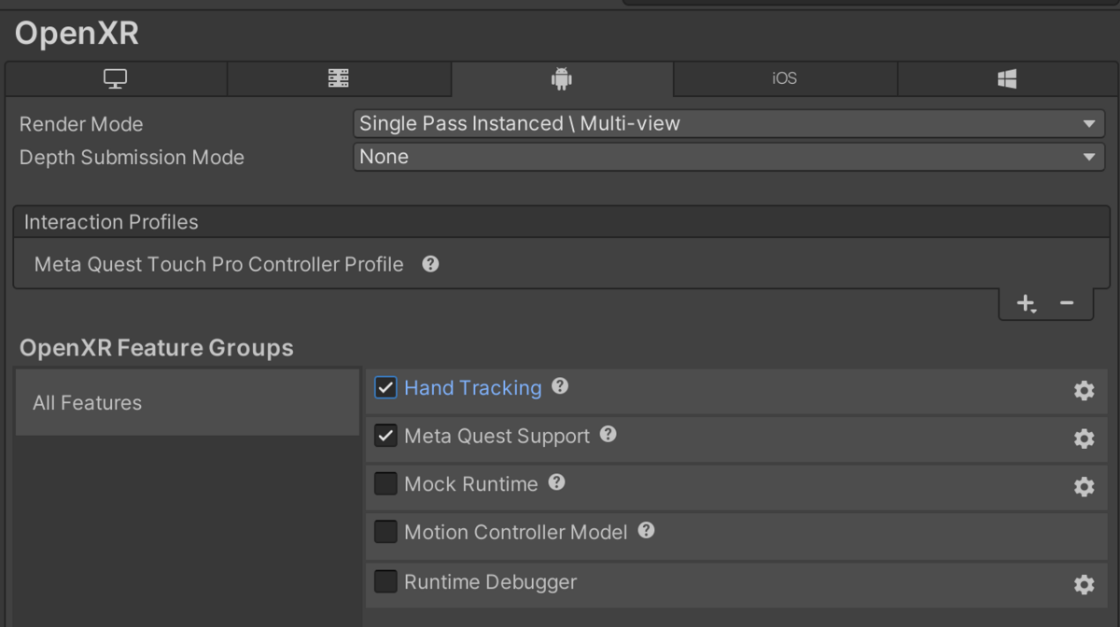The image size is (1120, 627).
Task: Show help for Motion Controller Model
Action: (646, 531)
